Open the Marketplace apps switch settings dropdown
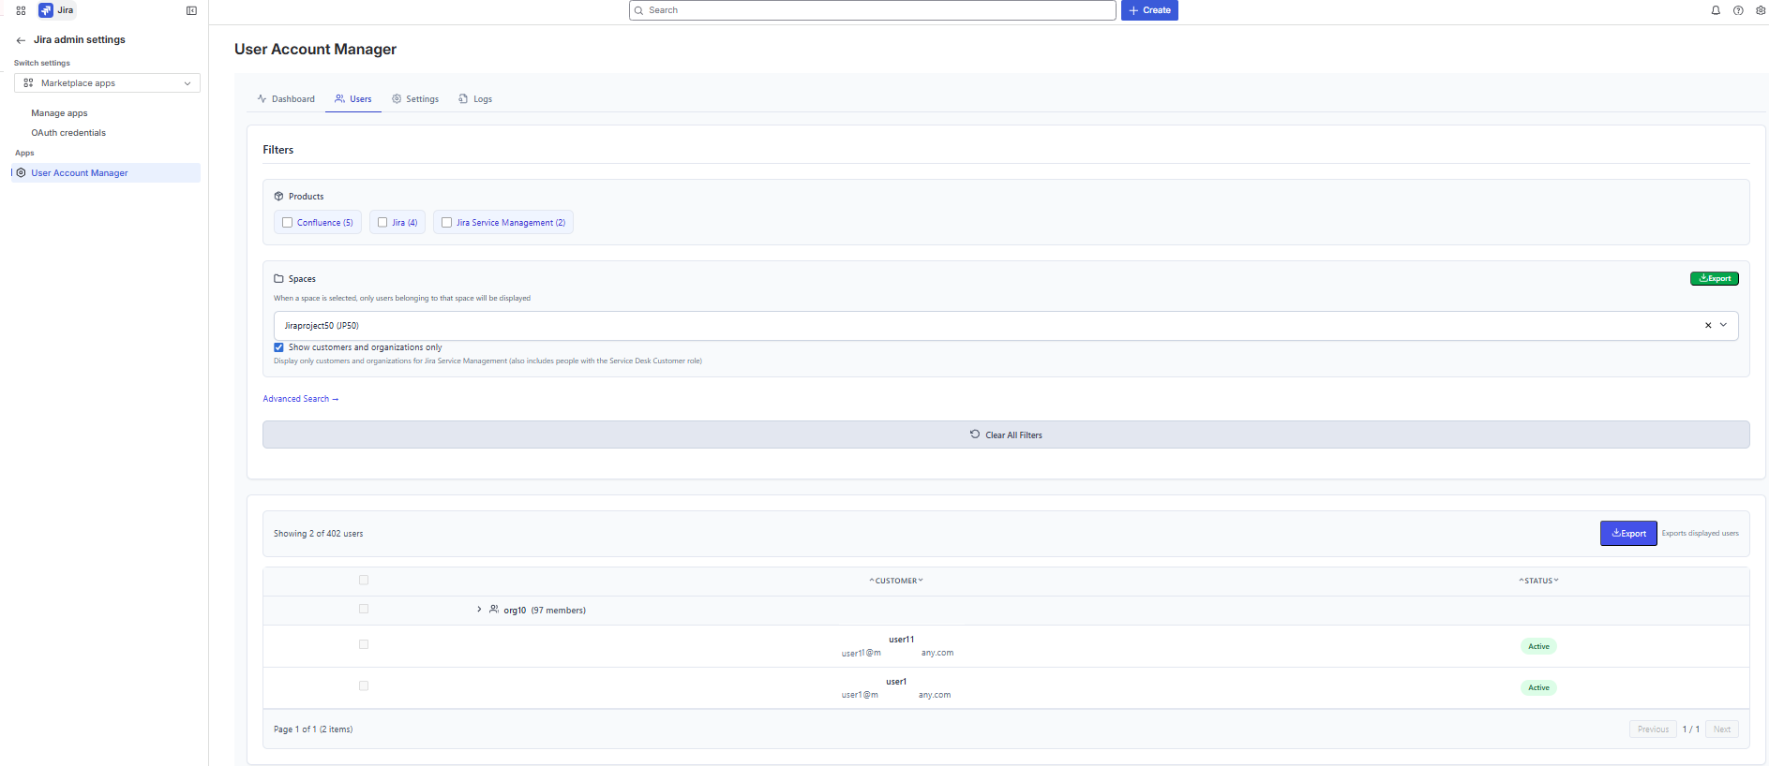The width and height of the screenshot is (1769, 766). point(107,83)
